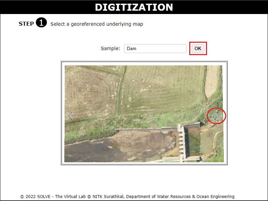Click the DIGITIZATION header title

pos(134,7)
